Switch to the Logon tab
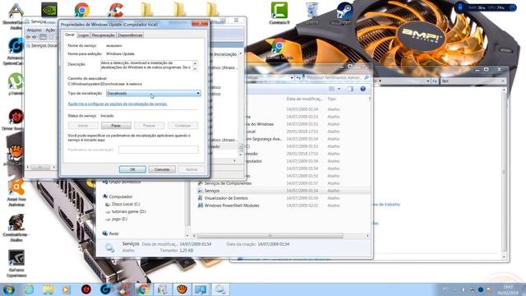526x296 pixels. 83,35
